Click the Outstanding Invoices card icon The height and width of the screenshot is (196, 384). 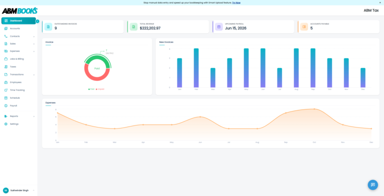48,26
